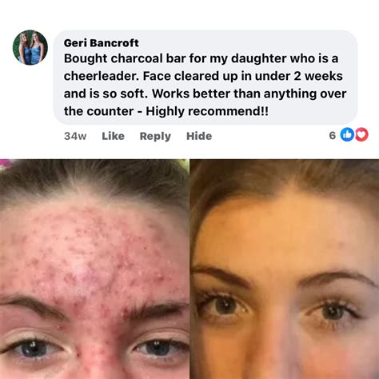
Task: Click the hazel eye in after photo
Action: 226,306
